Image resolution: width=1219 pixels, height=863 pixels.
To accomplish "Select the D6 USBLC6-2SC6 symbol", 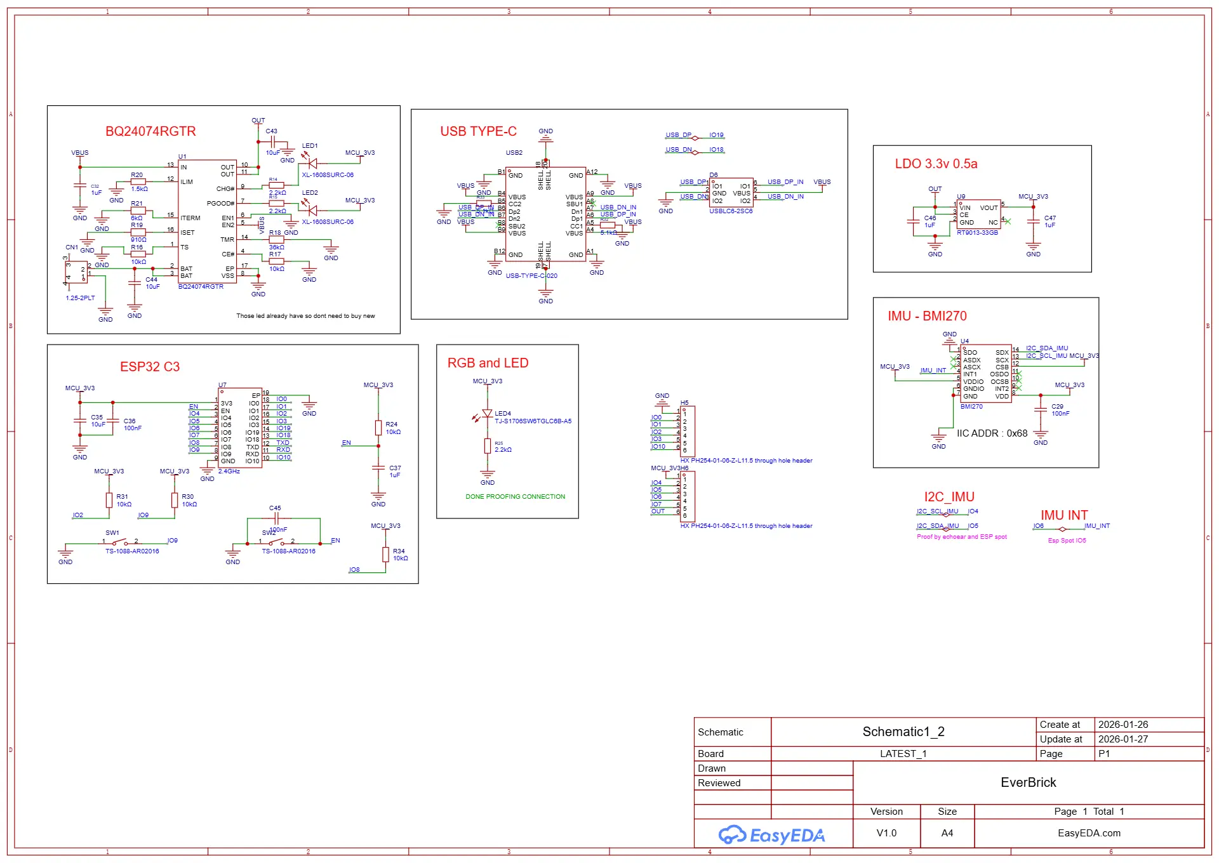I will 731,193.
